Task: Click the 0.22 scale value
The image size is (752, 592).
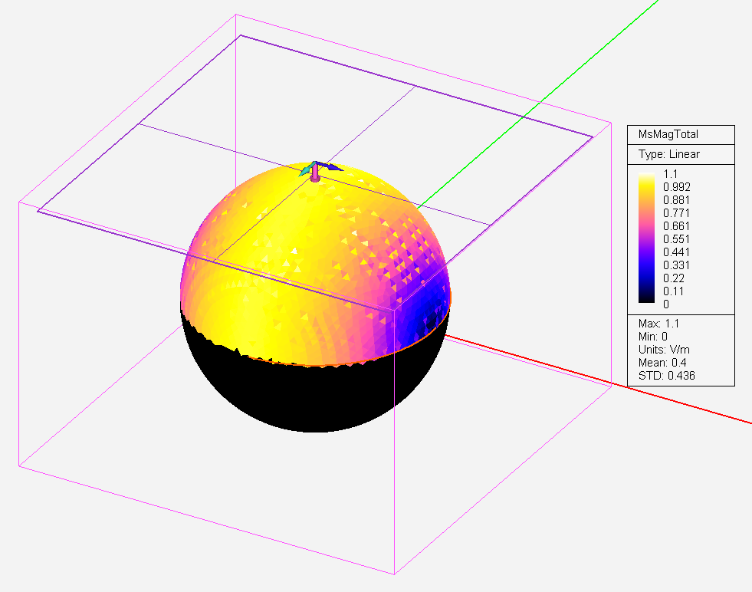Action: pyautogui.click(x=673, y=278)
